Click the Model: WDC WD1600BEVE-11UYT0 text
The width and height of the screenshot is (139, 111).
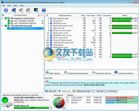pyautogui.click(x=28, y=98)
